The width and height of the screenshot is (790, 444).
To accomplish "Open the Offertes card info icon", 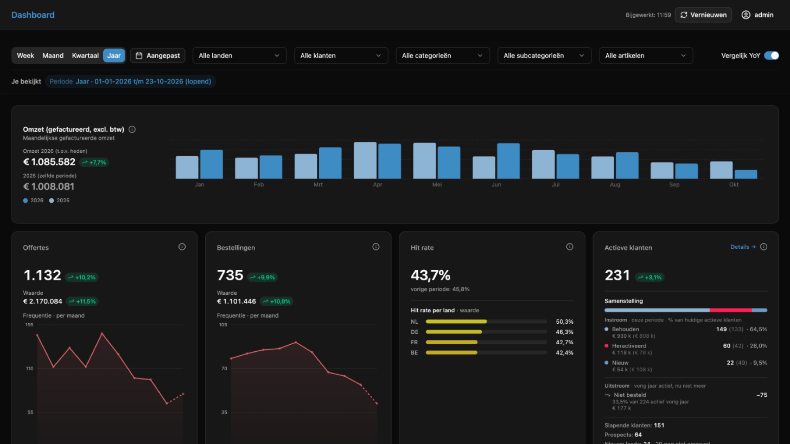I will tap(182, 247).
